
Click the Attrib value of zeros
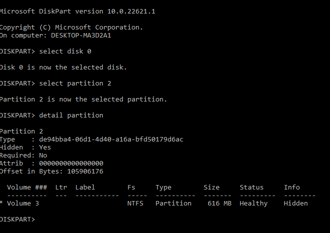67,163
